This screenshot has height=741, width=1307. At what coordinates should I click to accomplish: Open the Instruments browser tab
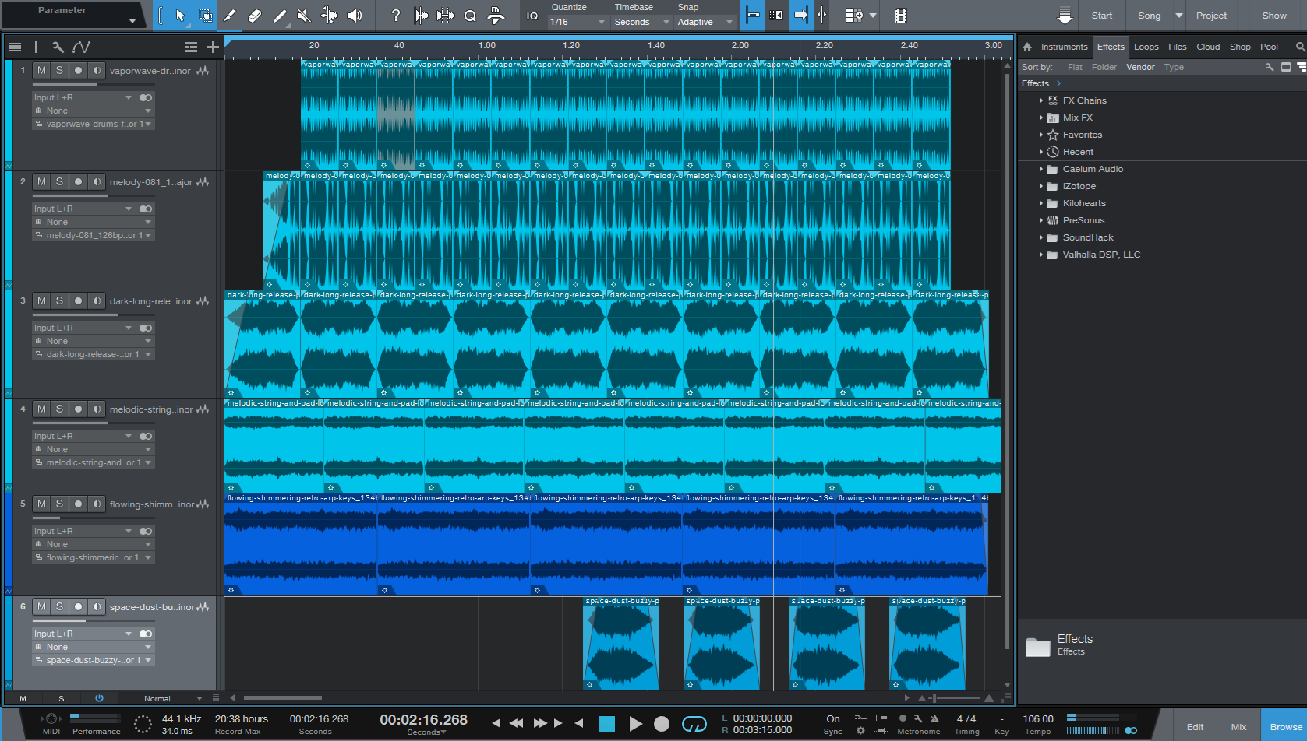(1063, 47)
